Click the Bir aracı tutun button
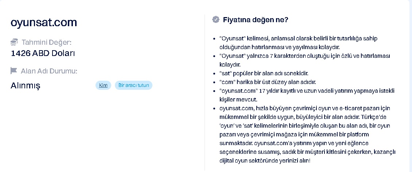Screen dimensions: 412x172 (x=133, y=85)
